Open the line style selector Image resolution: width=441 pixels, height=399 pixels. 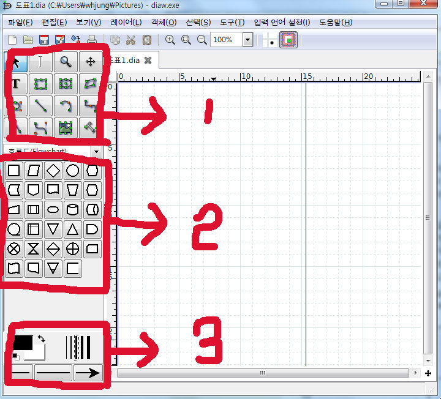(53, 373)
